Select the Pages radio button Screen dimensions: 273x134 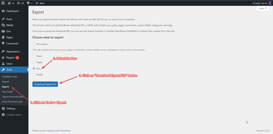34,62
